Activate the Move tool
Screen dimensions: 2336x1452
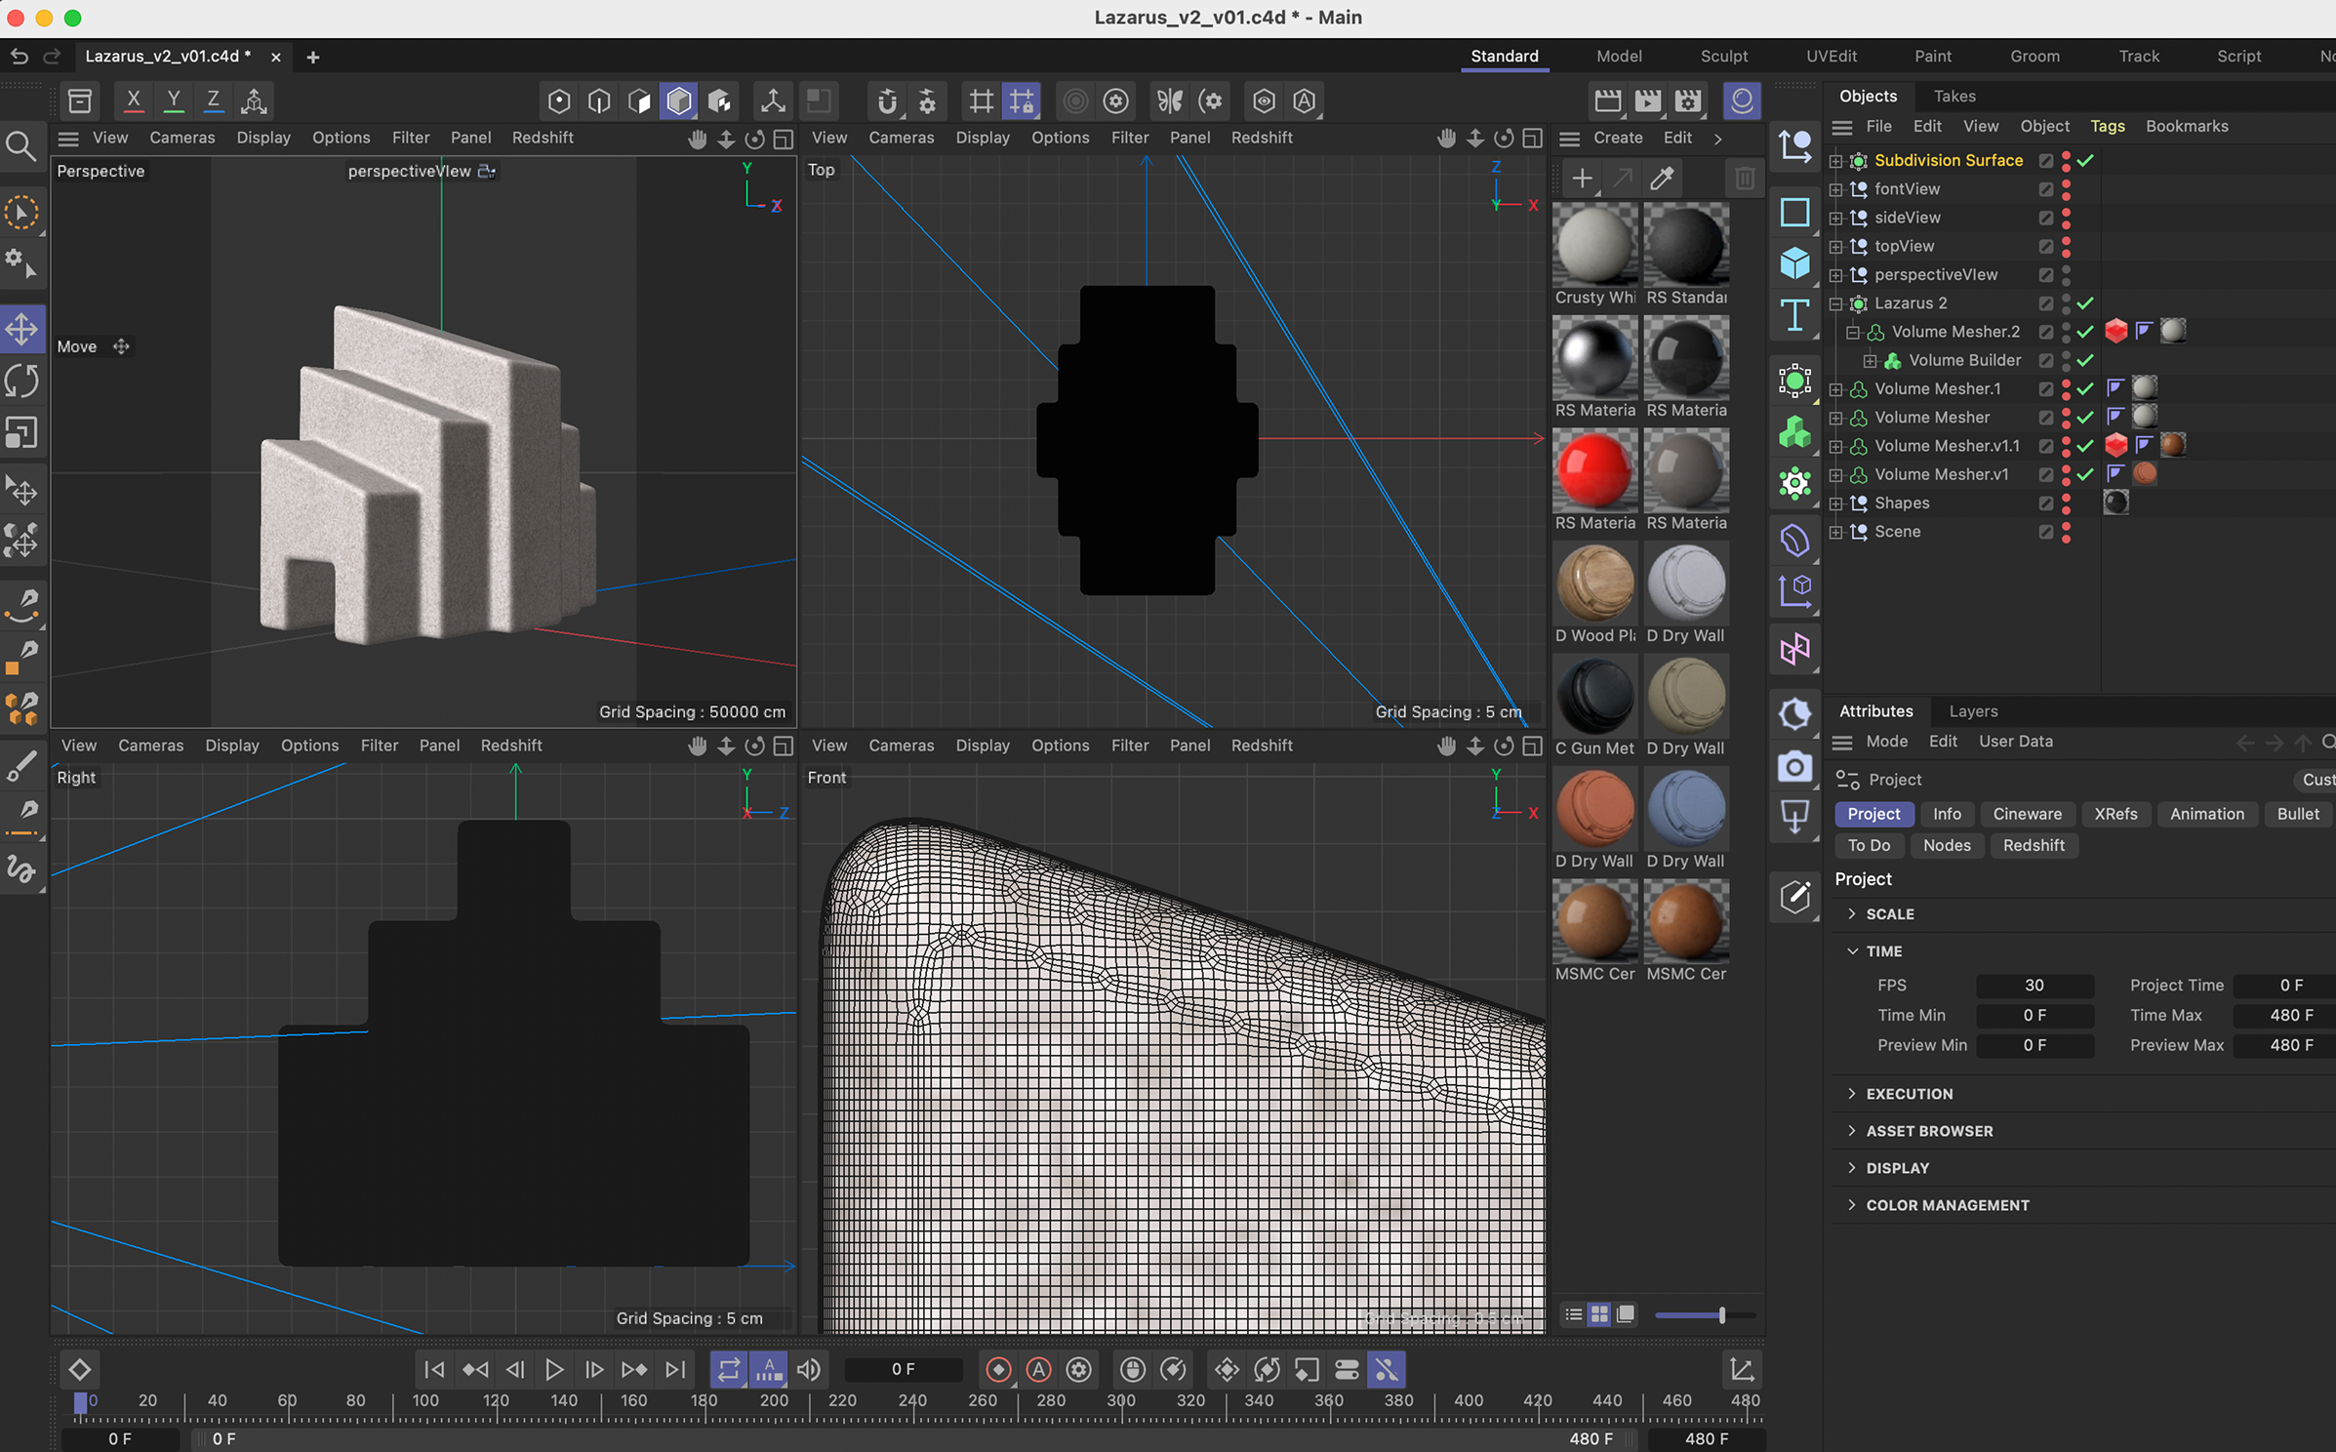(21, 329)
